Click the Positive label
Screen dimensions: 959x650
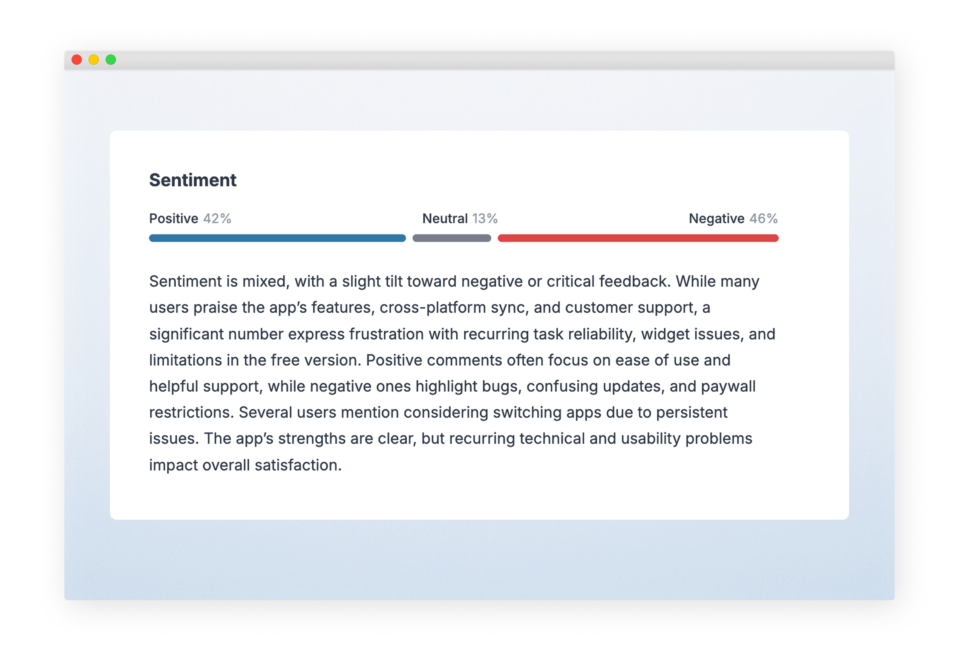click(173, 218)
